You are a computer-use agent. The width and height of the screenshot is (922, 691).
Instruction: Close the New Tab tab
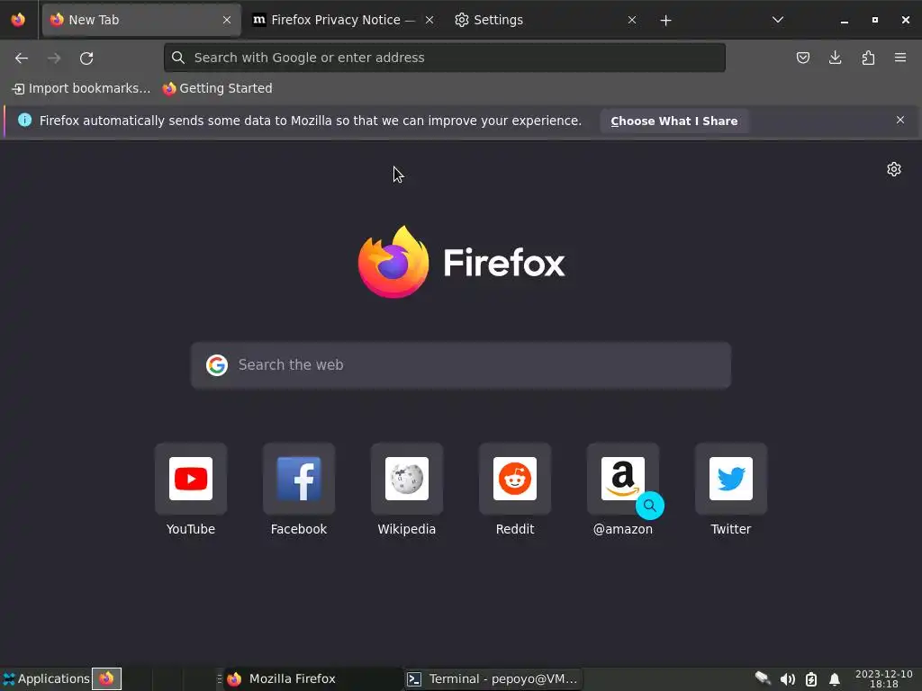pos(227,20)
